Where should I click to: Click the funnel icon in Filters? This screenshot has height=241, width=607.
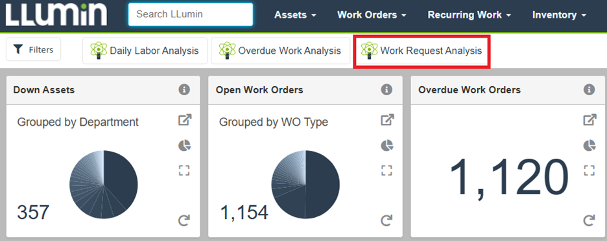(18, 49)
